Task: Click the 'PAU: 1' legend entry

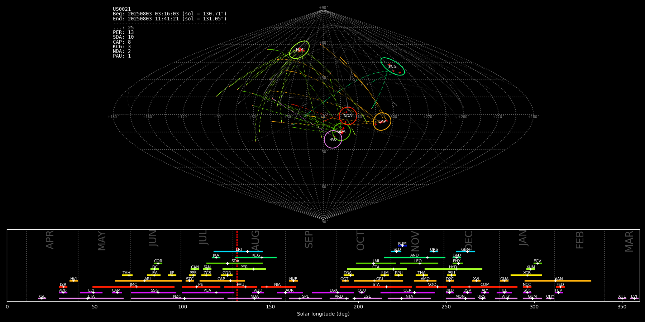Action: click(x=122, y=56)
